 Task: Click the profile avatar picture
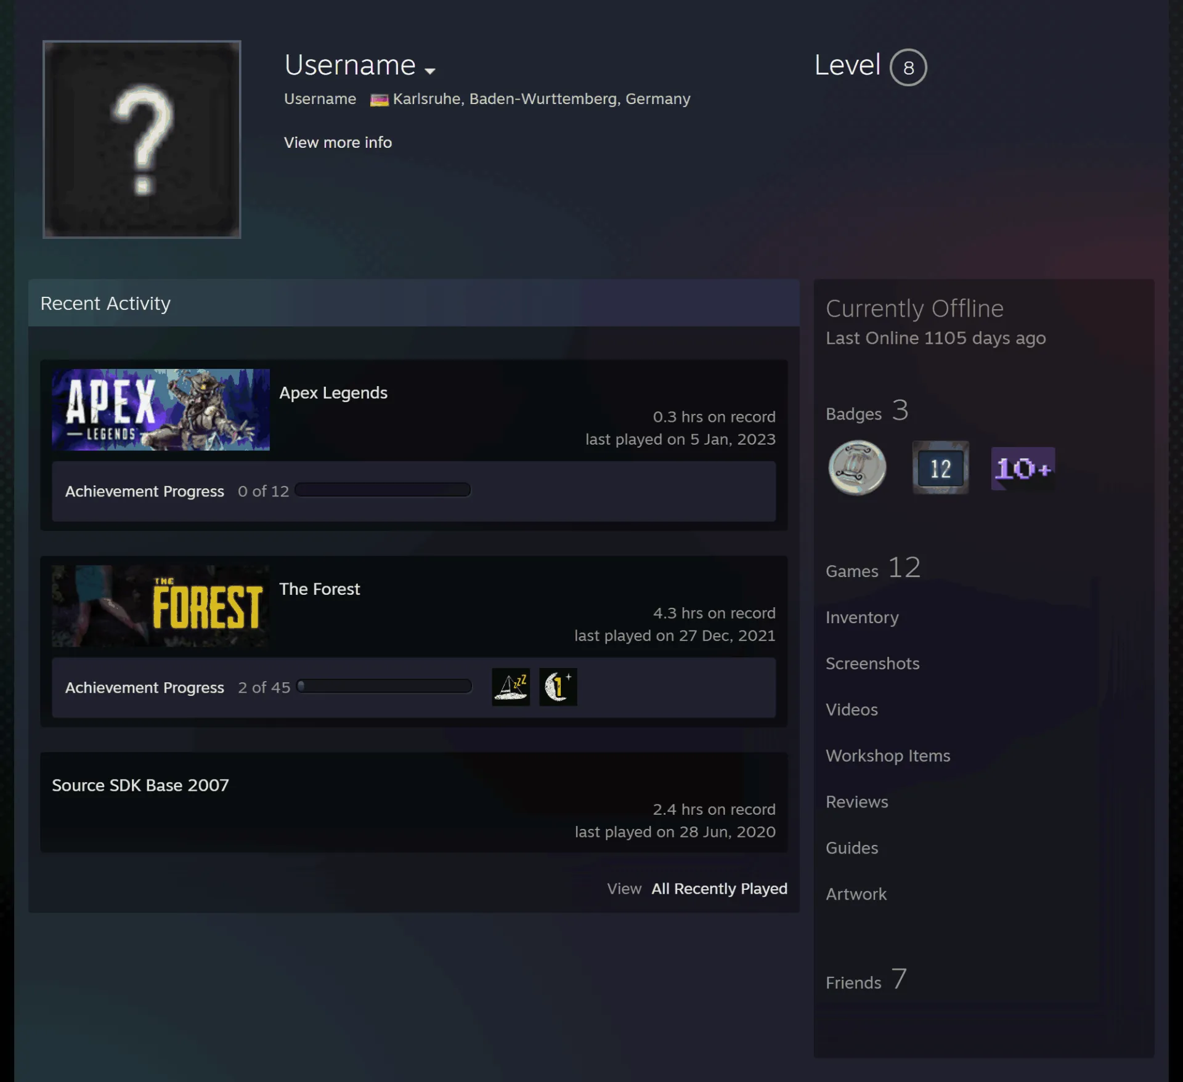tap(142, 139)
